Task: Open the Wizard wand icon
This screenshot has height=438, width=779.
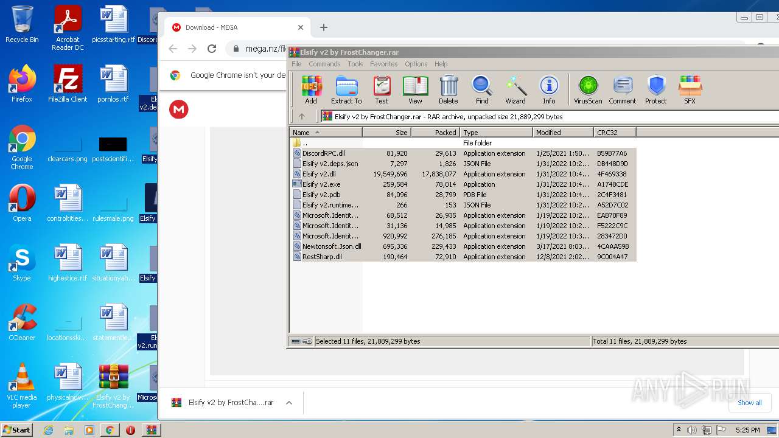Action: click(x=515, y=90)
